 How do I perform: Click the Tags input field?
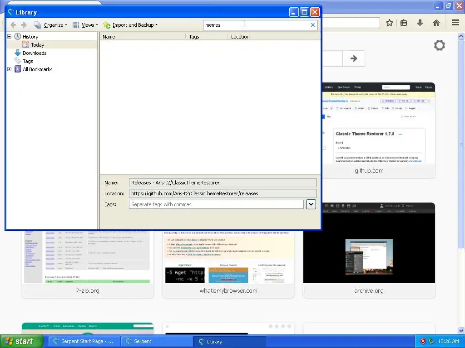tap(216, 204)
